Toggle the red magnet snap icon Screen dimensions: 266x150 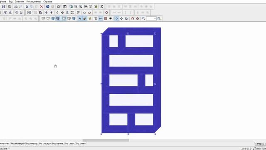tap(133, 18)
